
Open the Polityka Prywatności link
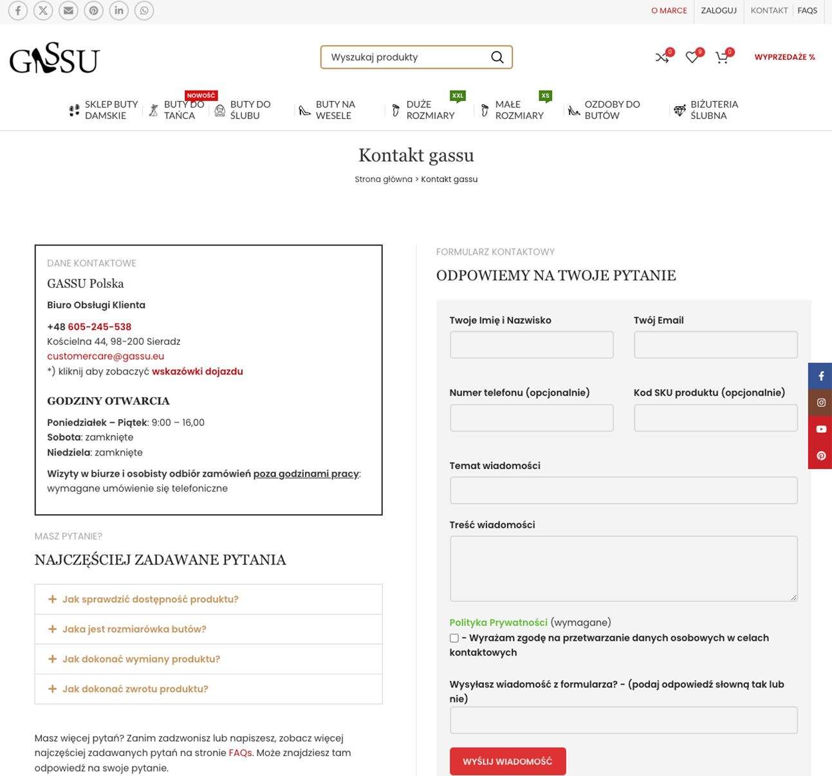click(x=499, y=623)
